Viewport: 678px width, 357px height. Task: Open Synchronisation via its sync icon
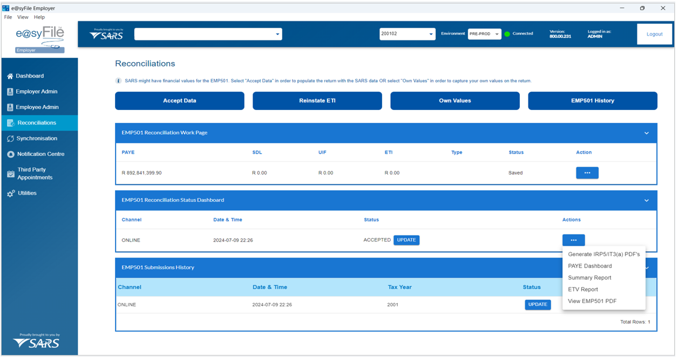10,139
